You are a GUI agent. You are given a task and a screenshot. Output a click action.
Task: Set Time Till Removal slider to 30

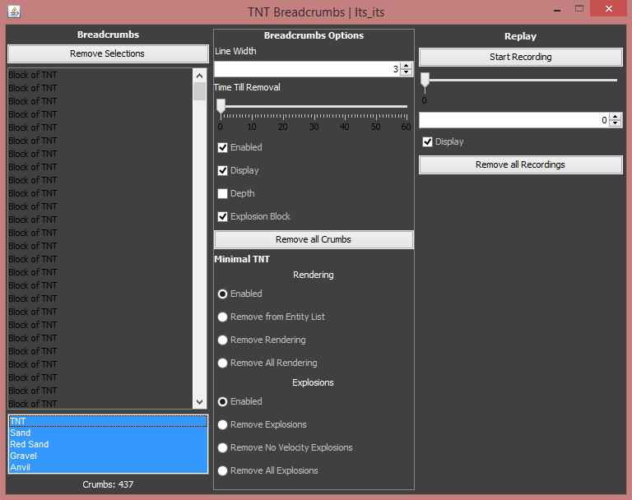[x=314, y=107]
